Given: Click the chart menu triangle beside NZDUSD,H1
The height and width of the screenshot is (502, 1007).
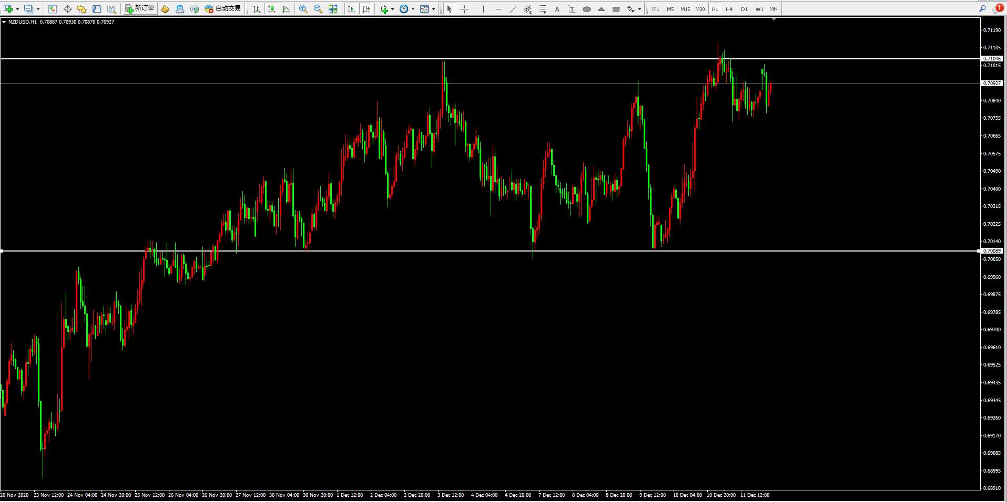Looking at the screenshot, I should pyautogui.click(x=4, y=22).
